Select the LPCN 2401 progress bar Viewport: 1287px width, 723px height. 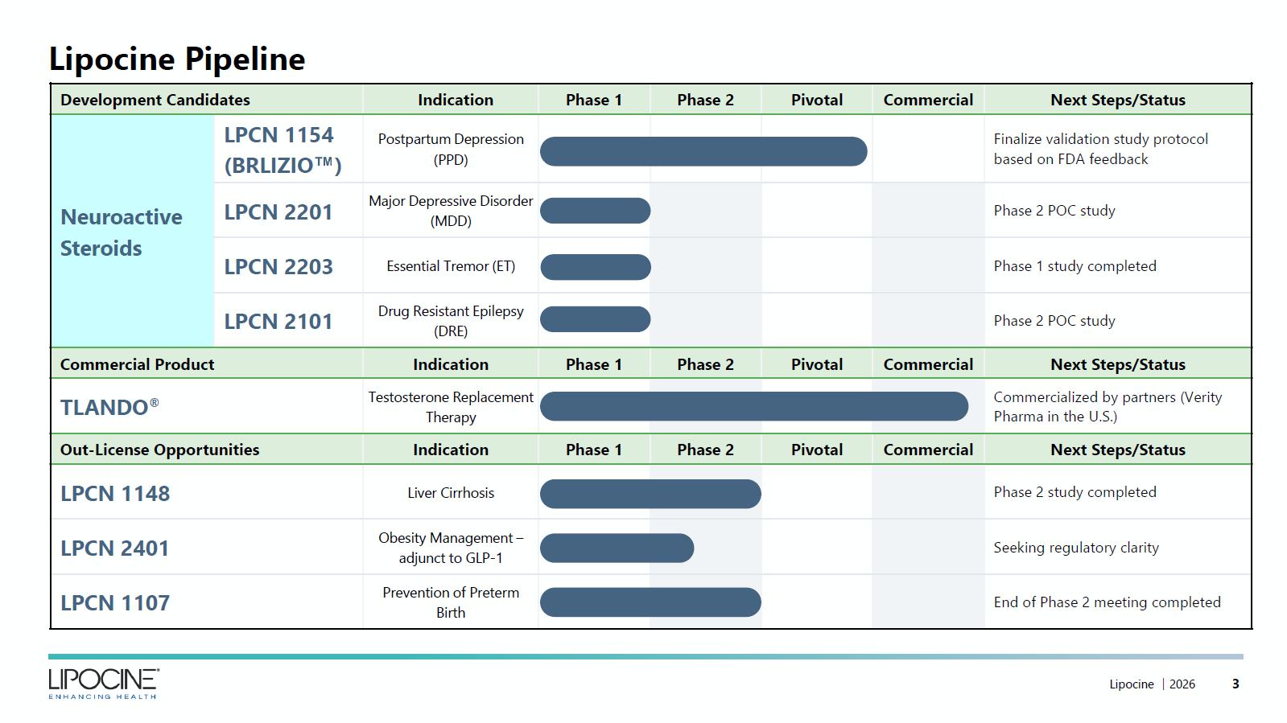[617, 548]
